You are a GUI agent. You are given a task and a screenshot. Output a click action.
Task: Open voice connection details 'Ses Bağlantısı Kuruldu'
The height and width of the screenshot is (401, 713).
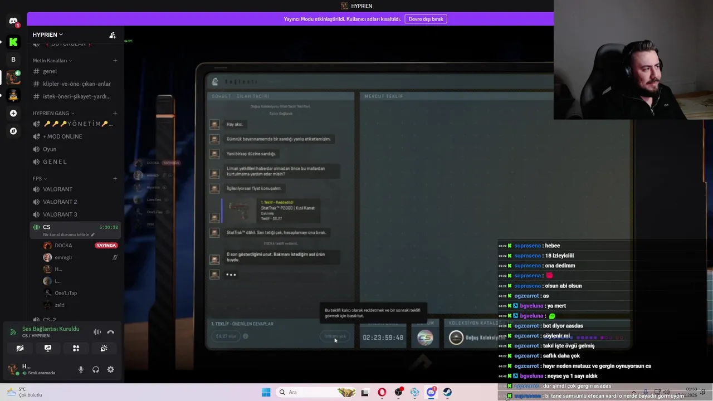(50, 329)
